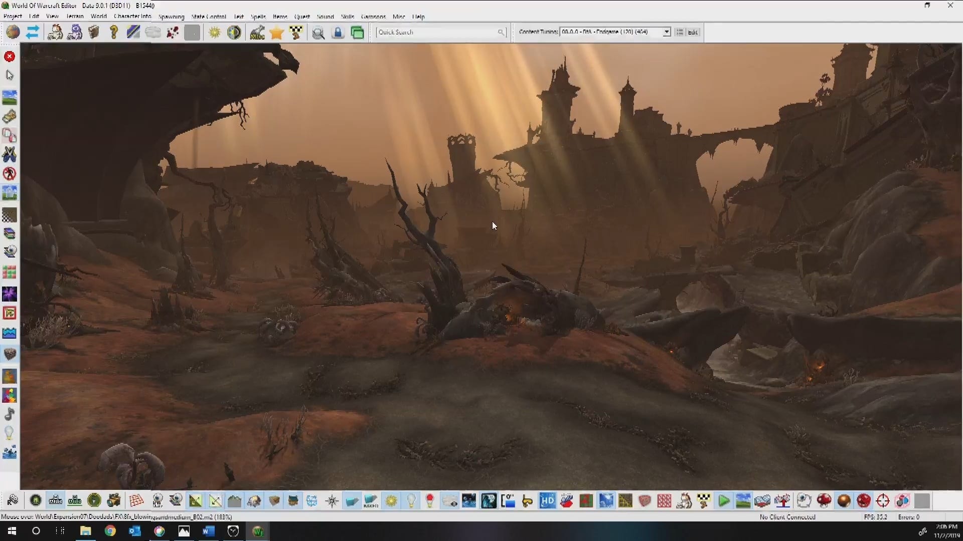
Task: Click the red crosshair target icon
Action: tap(883, 500)
